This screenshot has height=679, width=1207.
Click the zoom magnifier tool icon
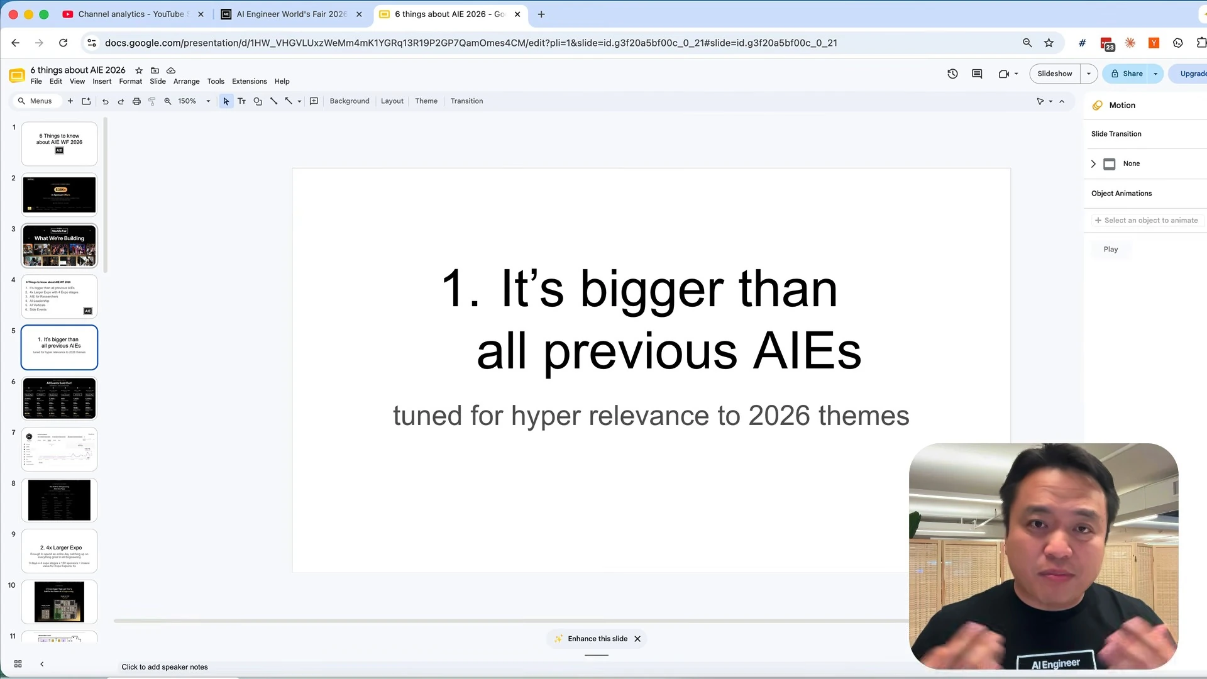click(x=168, y=101)
